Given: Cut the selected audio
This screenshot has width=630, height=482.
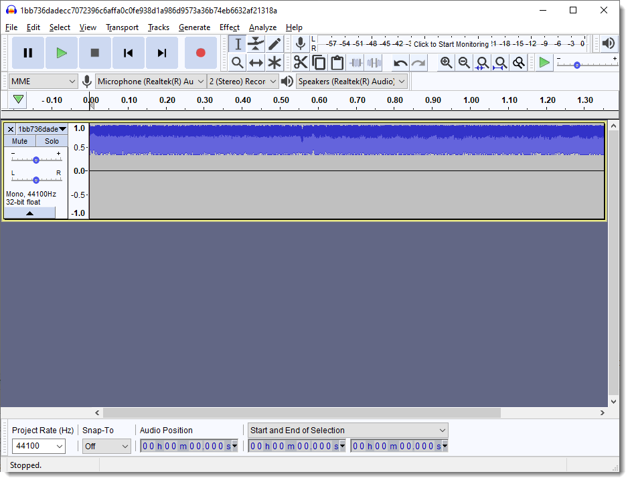Looking at the screenshot, I should click(x=301, y=62).
